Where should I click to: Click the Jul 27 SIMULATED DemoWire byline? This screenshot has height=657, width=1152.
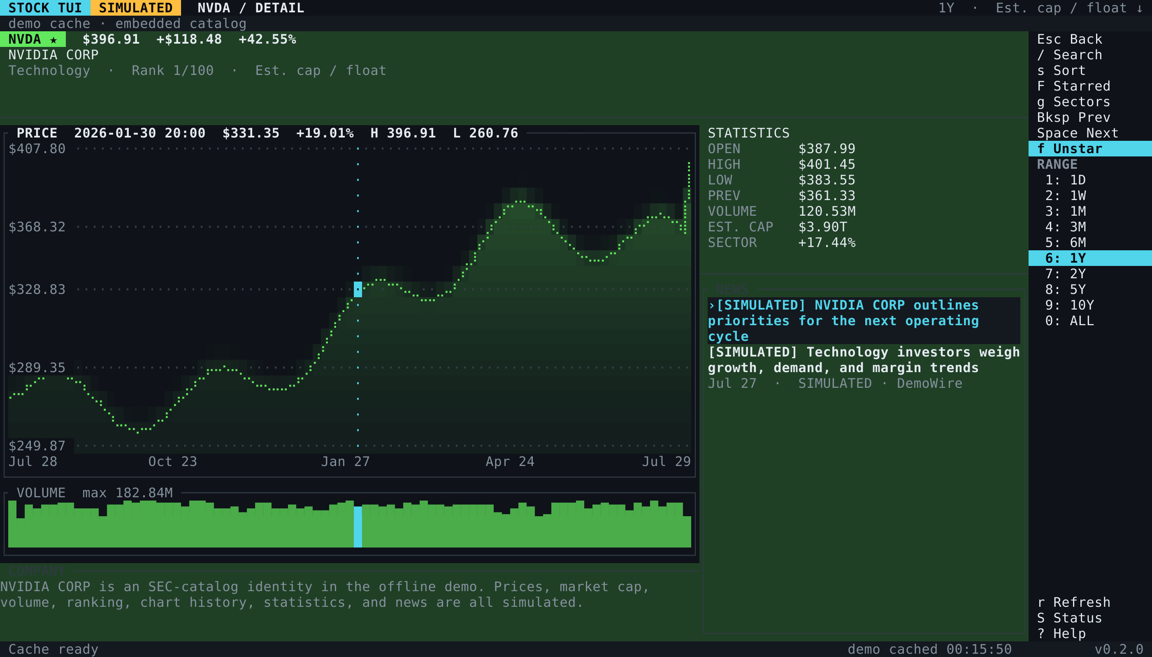tap(835, 383)
